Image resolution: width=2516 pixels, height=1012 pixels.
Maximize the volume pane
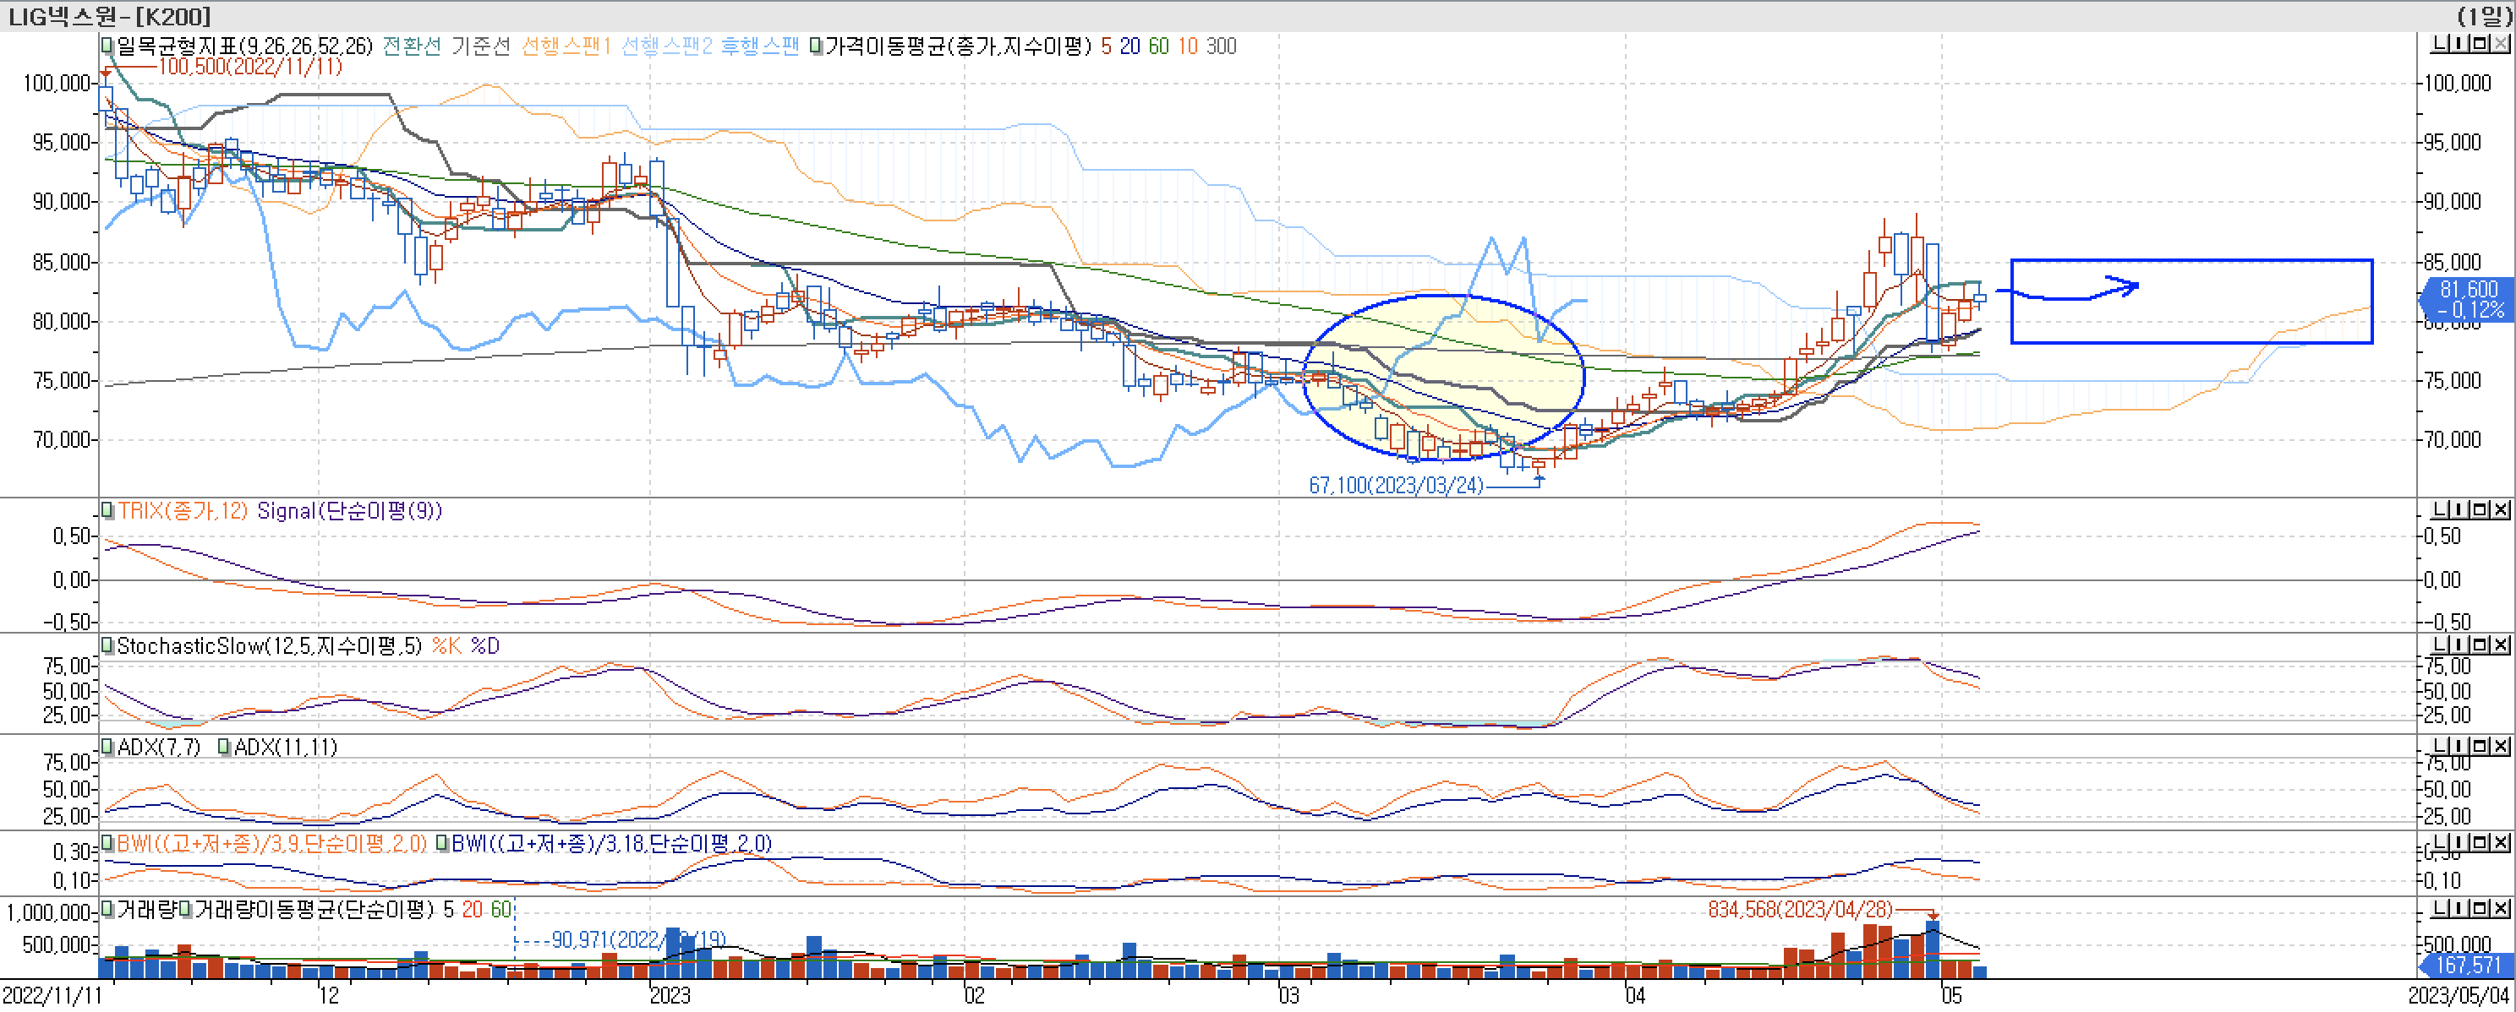click(2480, 909)
